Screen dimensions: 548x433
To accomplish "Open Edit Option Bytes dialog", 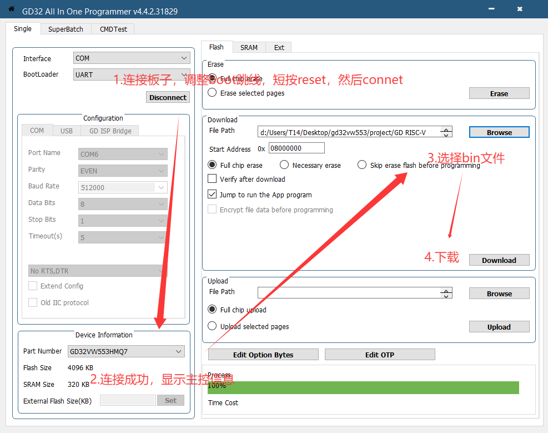I will coord(263,355).
